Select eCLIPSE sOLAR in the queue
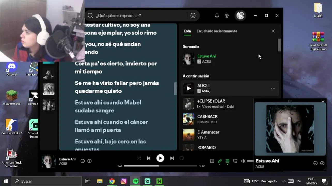This screenshot has width=332, height=186. (230, 104)
